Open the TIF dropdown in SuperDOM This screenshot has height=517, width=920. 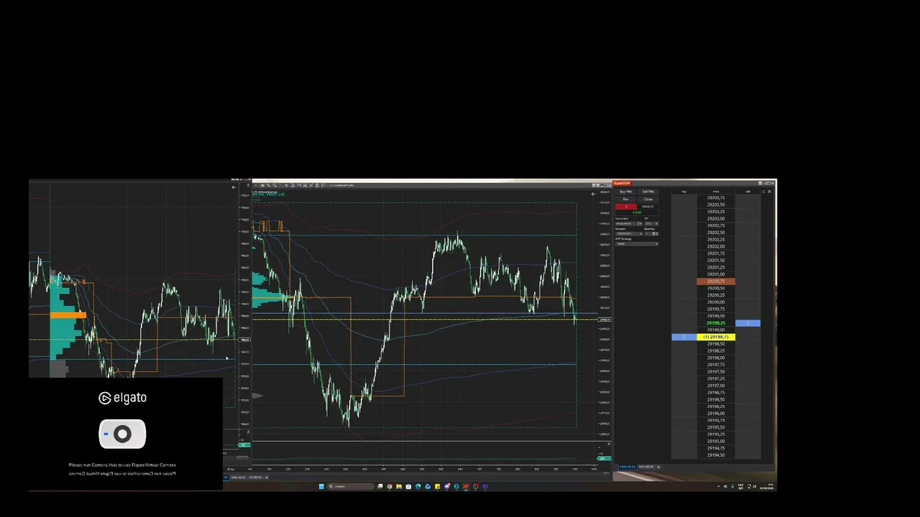(x=651, y=223)
